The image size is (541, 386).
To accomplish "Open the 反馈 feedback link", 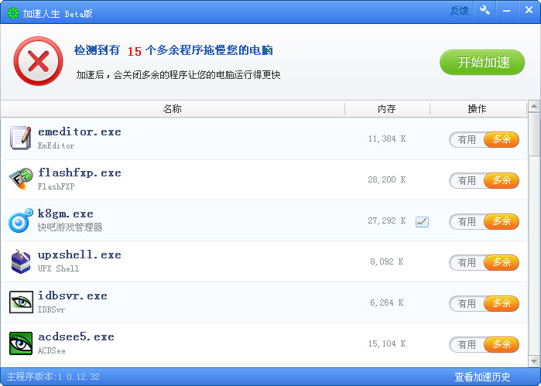I will (x=459, y=11).
